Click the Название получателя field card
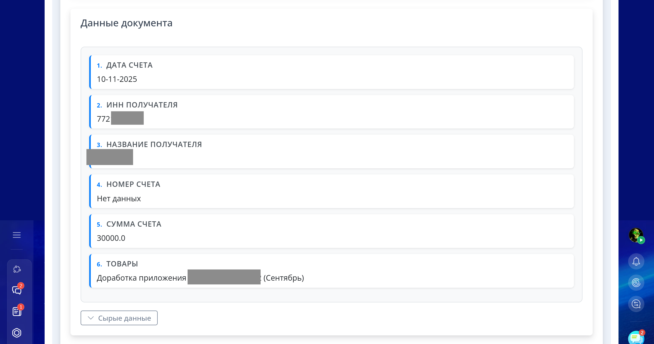 click(331, 151)
